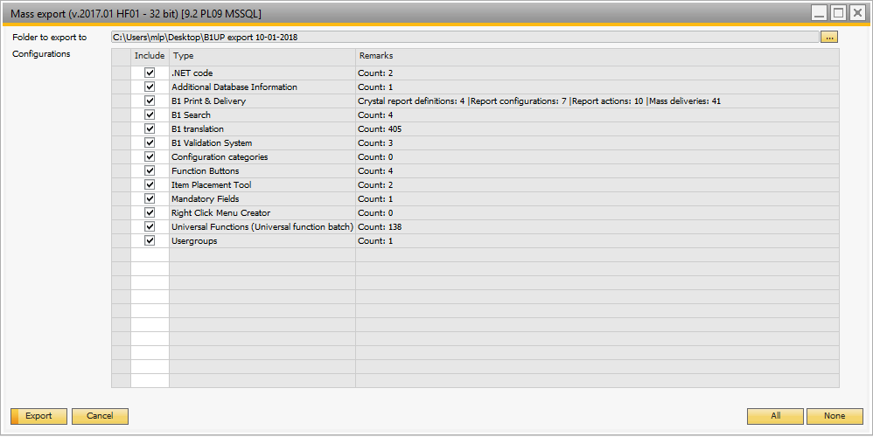Select 'Right Click Menu Creator' cell
The width and height of the screenshot is (873, 437).
[x=262, y=212]
